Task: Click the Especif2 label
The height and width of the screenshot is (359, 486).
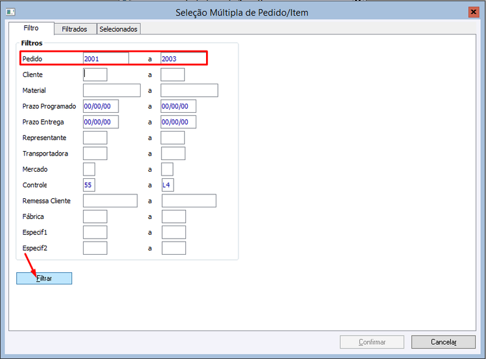Action: pos(35,248)
